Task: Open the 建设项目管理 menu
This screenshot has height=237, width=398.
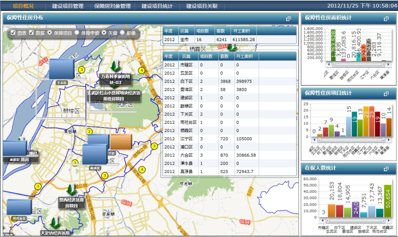Action: [68, 6]
